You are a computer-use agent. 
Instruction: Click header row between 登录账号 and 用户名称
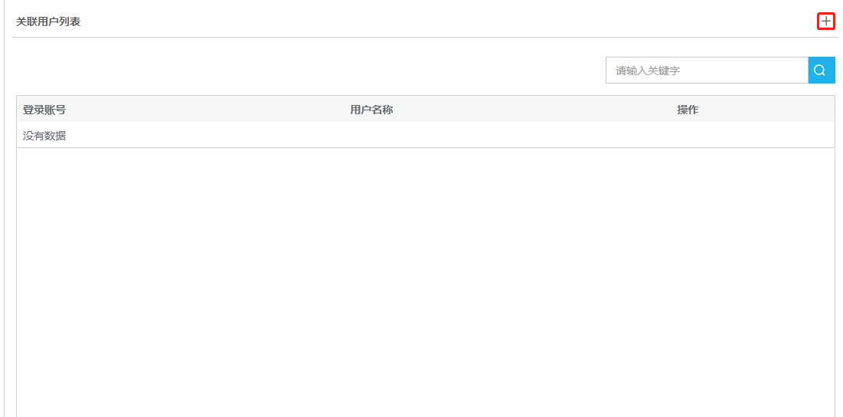click(x=208, y=110)
